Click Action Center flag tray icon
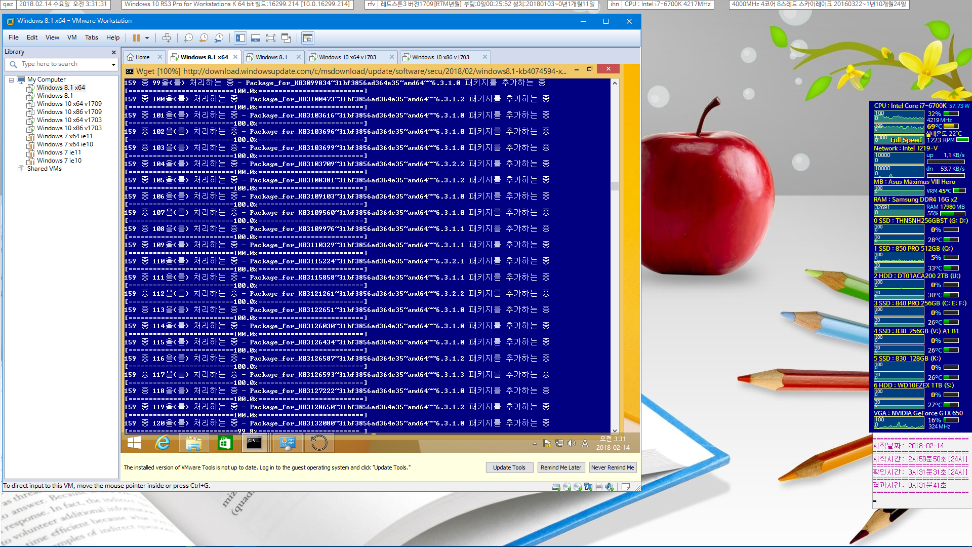Viewport: 972px width, 547px height. click(547, 443)
